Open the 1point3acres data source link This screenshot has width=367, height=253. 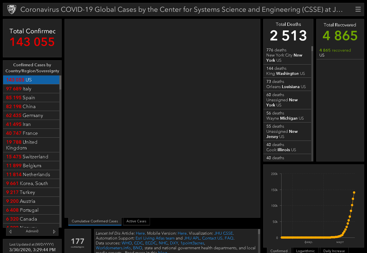click(192, 243)
